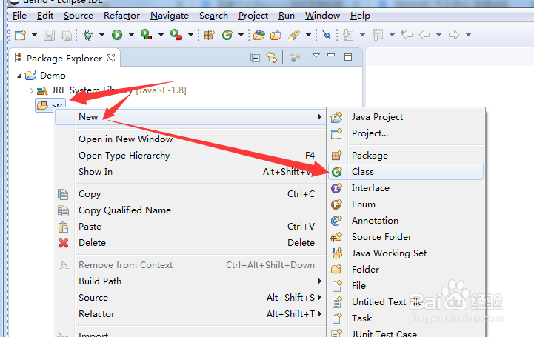Open the File menu

pyautogui.click(x=19, y=16)
